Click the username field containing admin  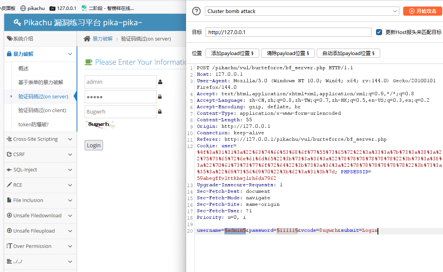click(x=120, y=82)
